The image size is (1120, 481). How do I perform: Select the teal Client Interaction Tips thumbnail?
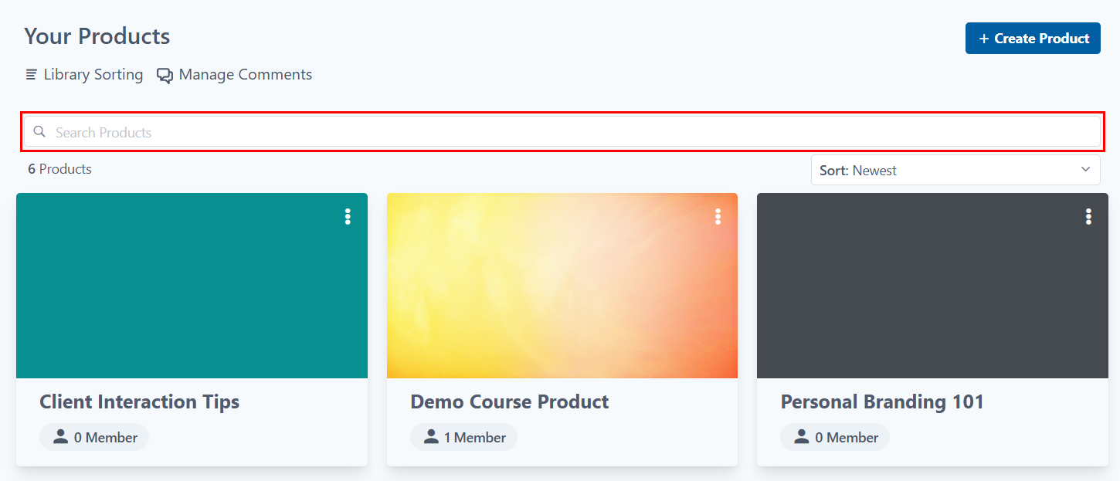(x=192, y=286)
